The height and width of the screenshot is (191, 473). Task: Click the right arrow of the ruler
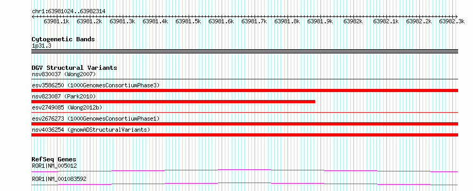coord(456,16)
